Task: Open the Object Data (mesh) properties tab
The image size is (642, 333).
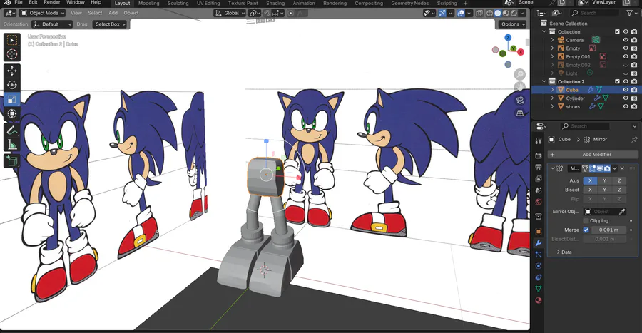Action: click(x=539, y=289)
